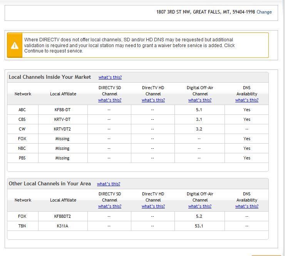Click the ABC network cell

click(x=22, y=110)
